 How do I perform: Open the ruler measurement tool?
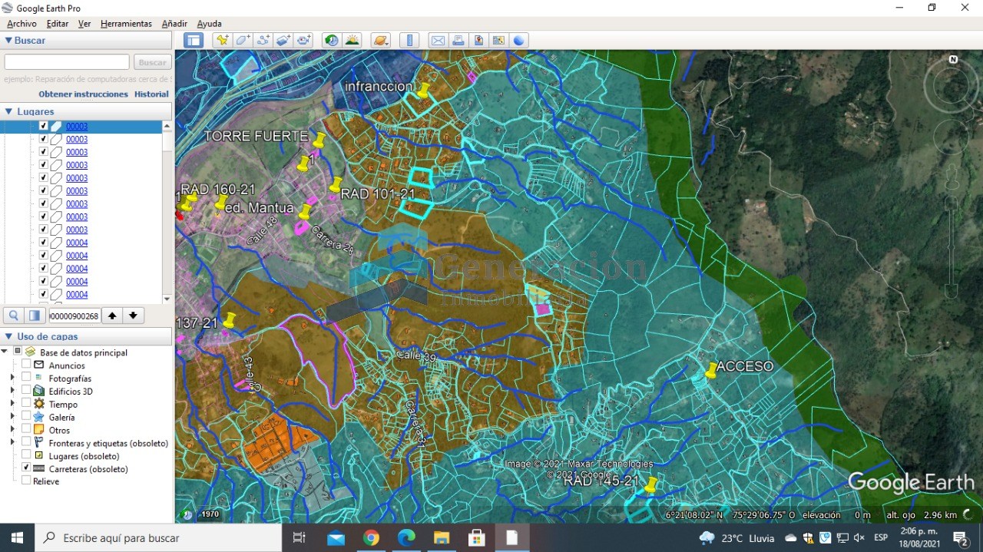(409, 41)
